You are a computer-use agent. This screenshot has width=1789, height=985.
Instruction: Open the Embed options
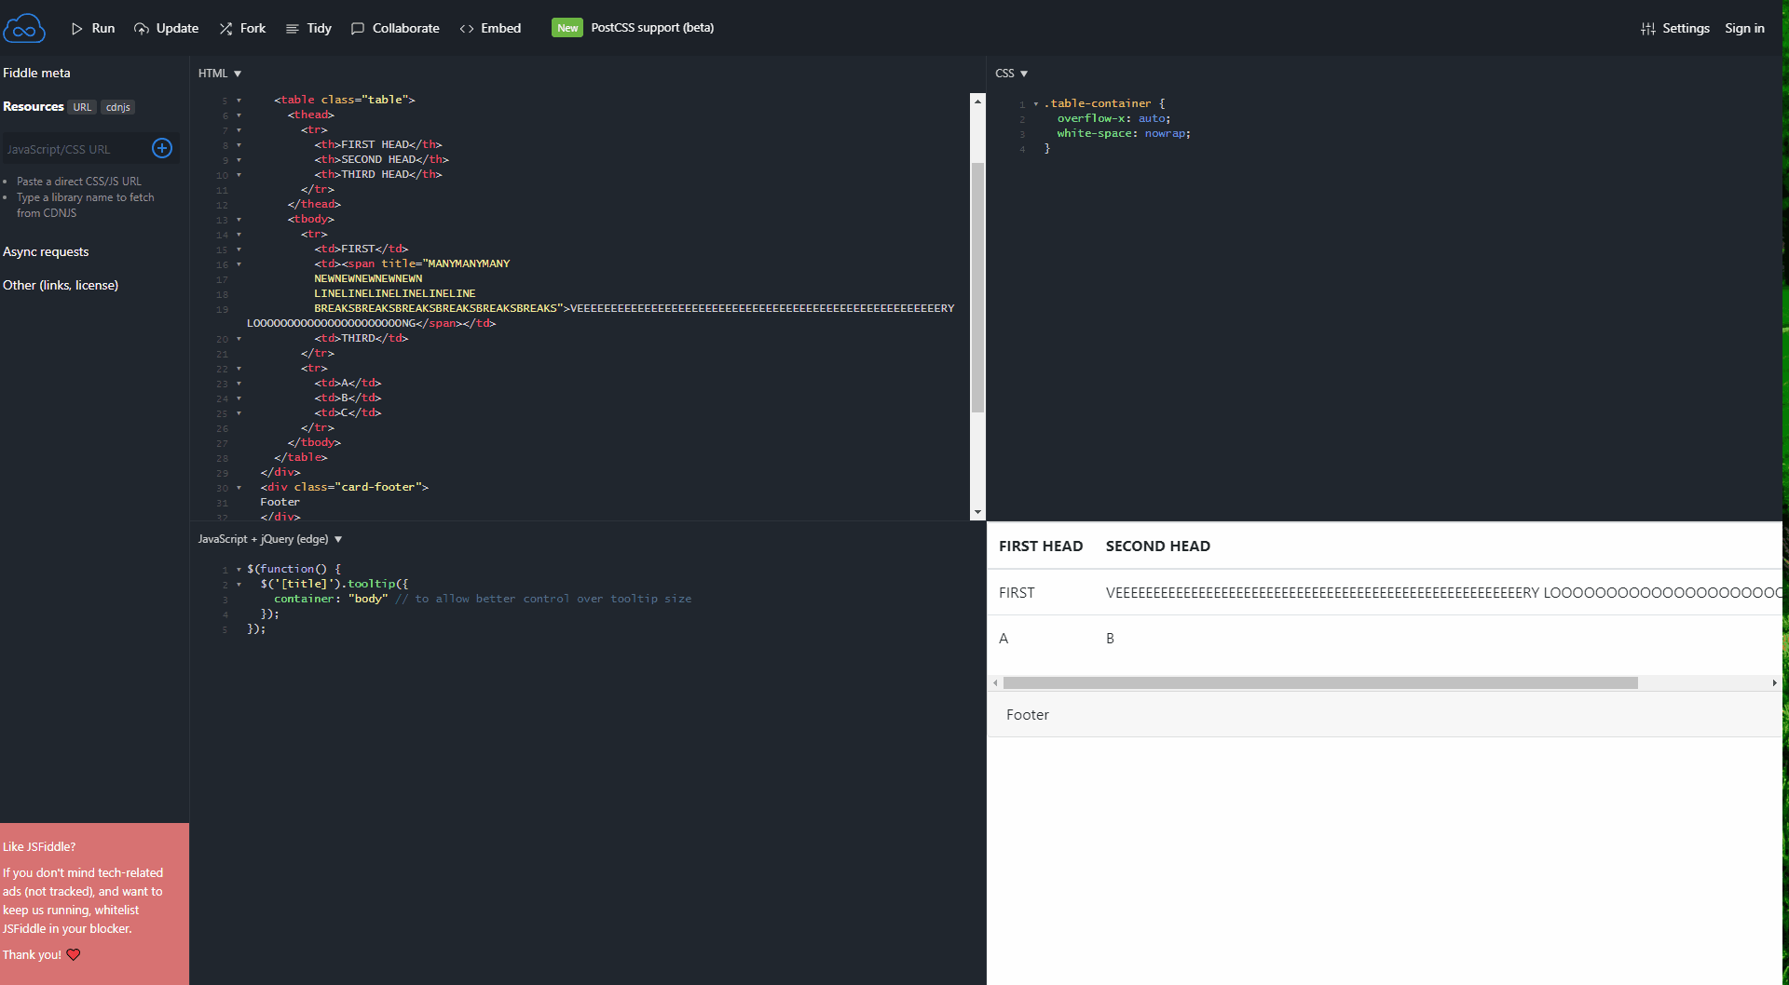click(x=490, y=28)
